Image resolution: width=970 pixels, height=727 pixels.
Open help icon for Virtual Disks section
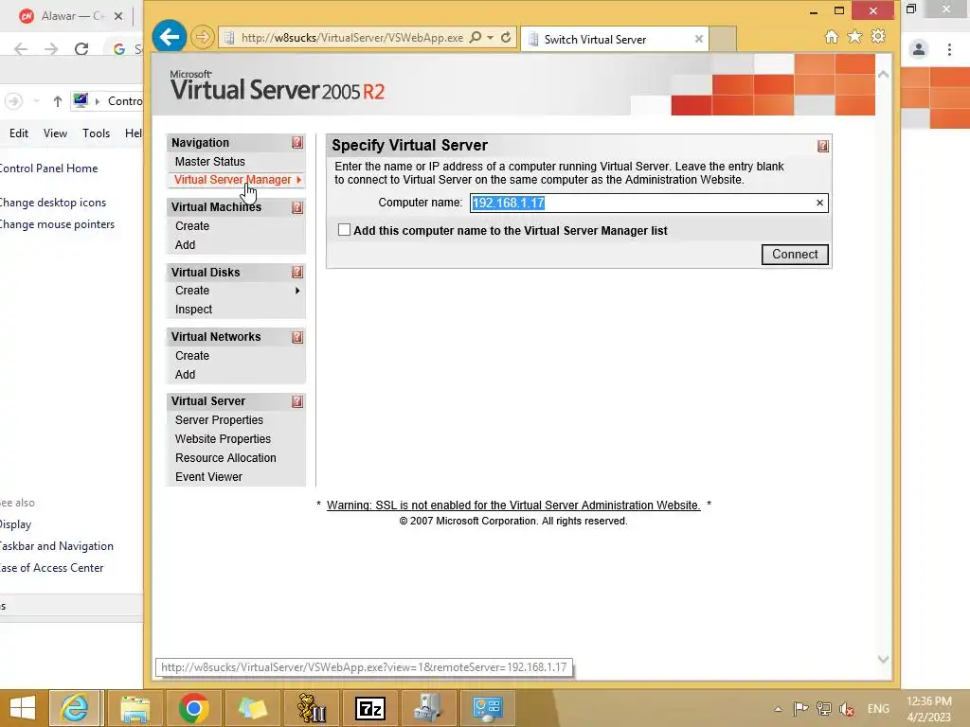tap(296, 273)
